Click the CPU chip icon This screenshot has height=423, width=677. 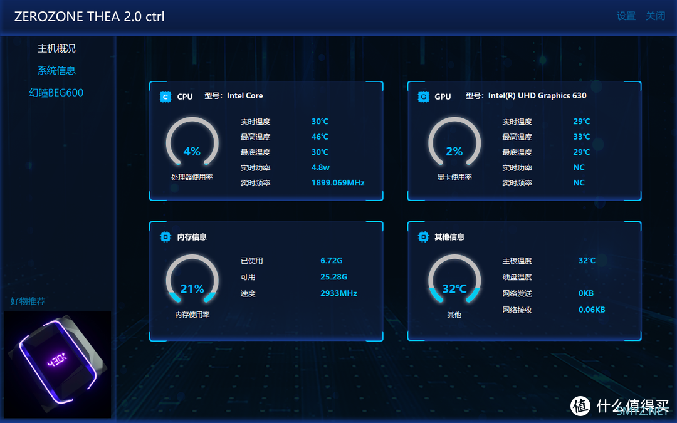(165, 97)
